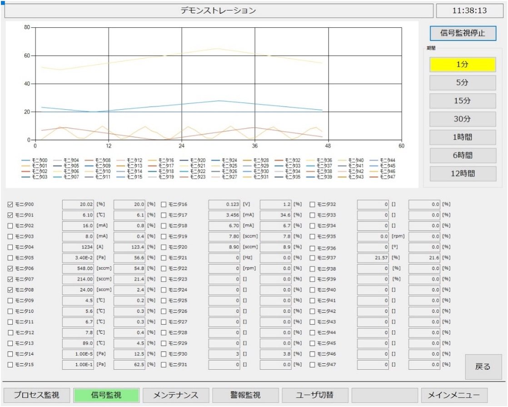The height and width of the screenshot is (407, 508).
Task: Check the モニタ37 checkbox
Action: (312, 258)
